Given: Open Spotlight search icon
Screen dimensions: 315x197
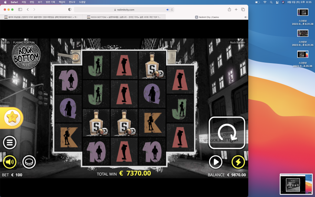Looking at the screenshot, I should (x=271, y=2).
